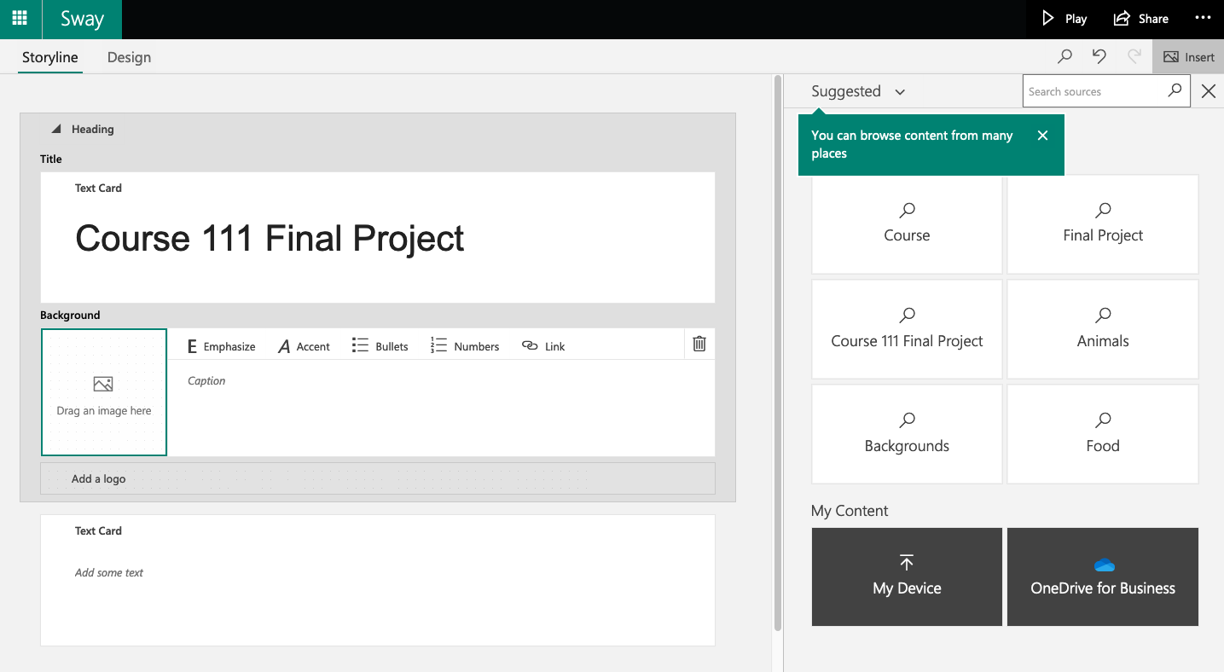The width and height of the screenshot is (1224, 672).
Task: Switch to the Design tab
Action: [x=129, y=57]
